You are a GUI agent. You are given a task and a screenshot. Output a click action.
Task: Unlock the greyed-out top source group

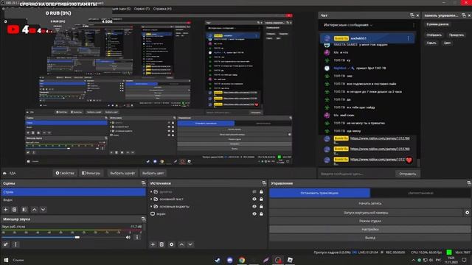(x=261, y=191)
